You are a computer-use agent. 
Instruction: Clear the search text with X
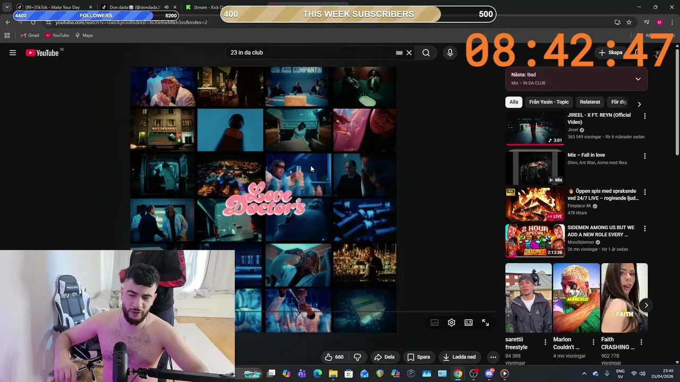click(409, 53)
